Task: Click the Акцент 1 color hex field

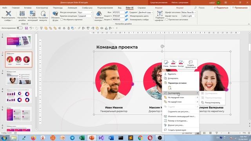Action: coord(118,16)
